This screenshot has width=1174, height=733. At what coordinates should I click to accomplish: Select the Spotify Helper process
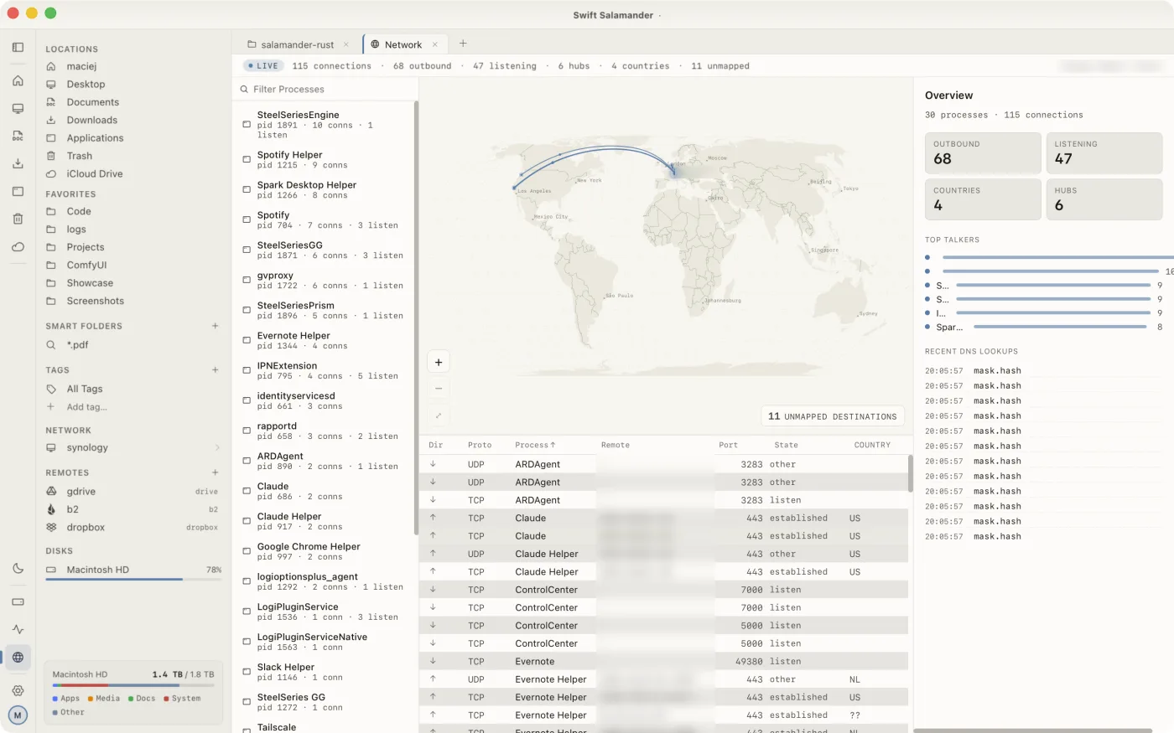(x=325, y=159)
